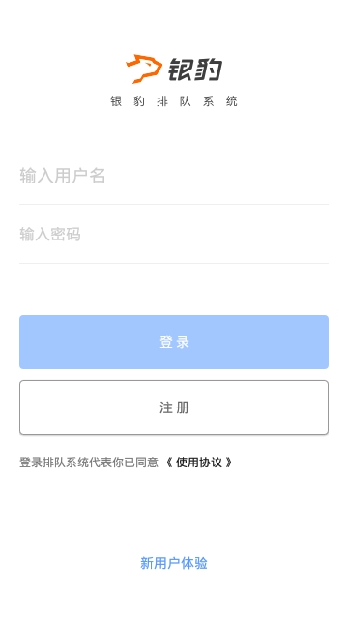Viewport: 348px width, 618px height.
Task: Click the 银豹 brand wordmark
Action: (x=195, y=70)
